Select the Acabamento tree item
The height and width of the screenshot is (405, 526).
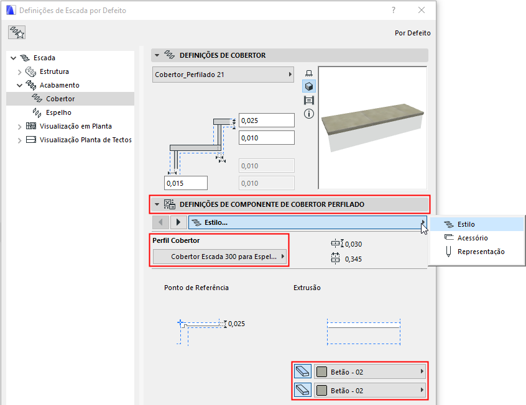coord(59,85)
